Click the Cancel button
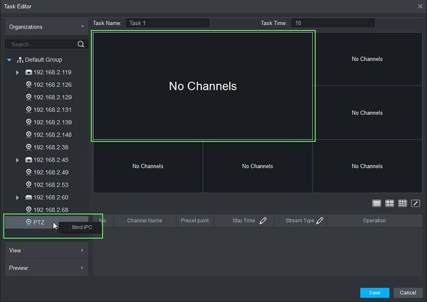The image size is (427, 302). tap(408, 293)
